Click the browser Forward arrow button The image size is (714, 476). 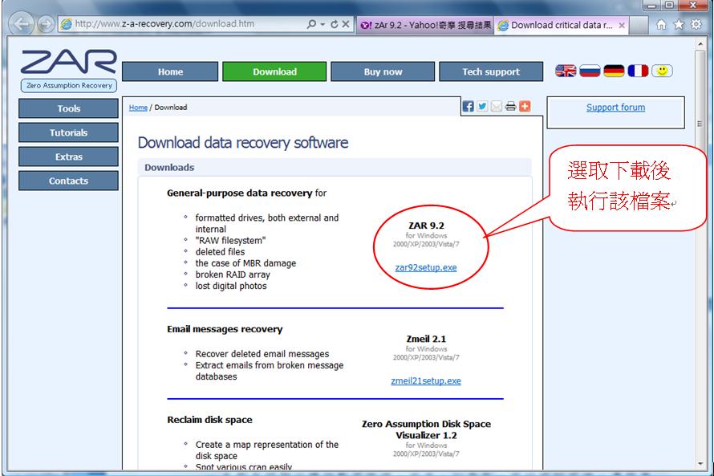pos(46,24)
